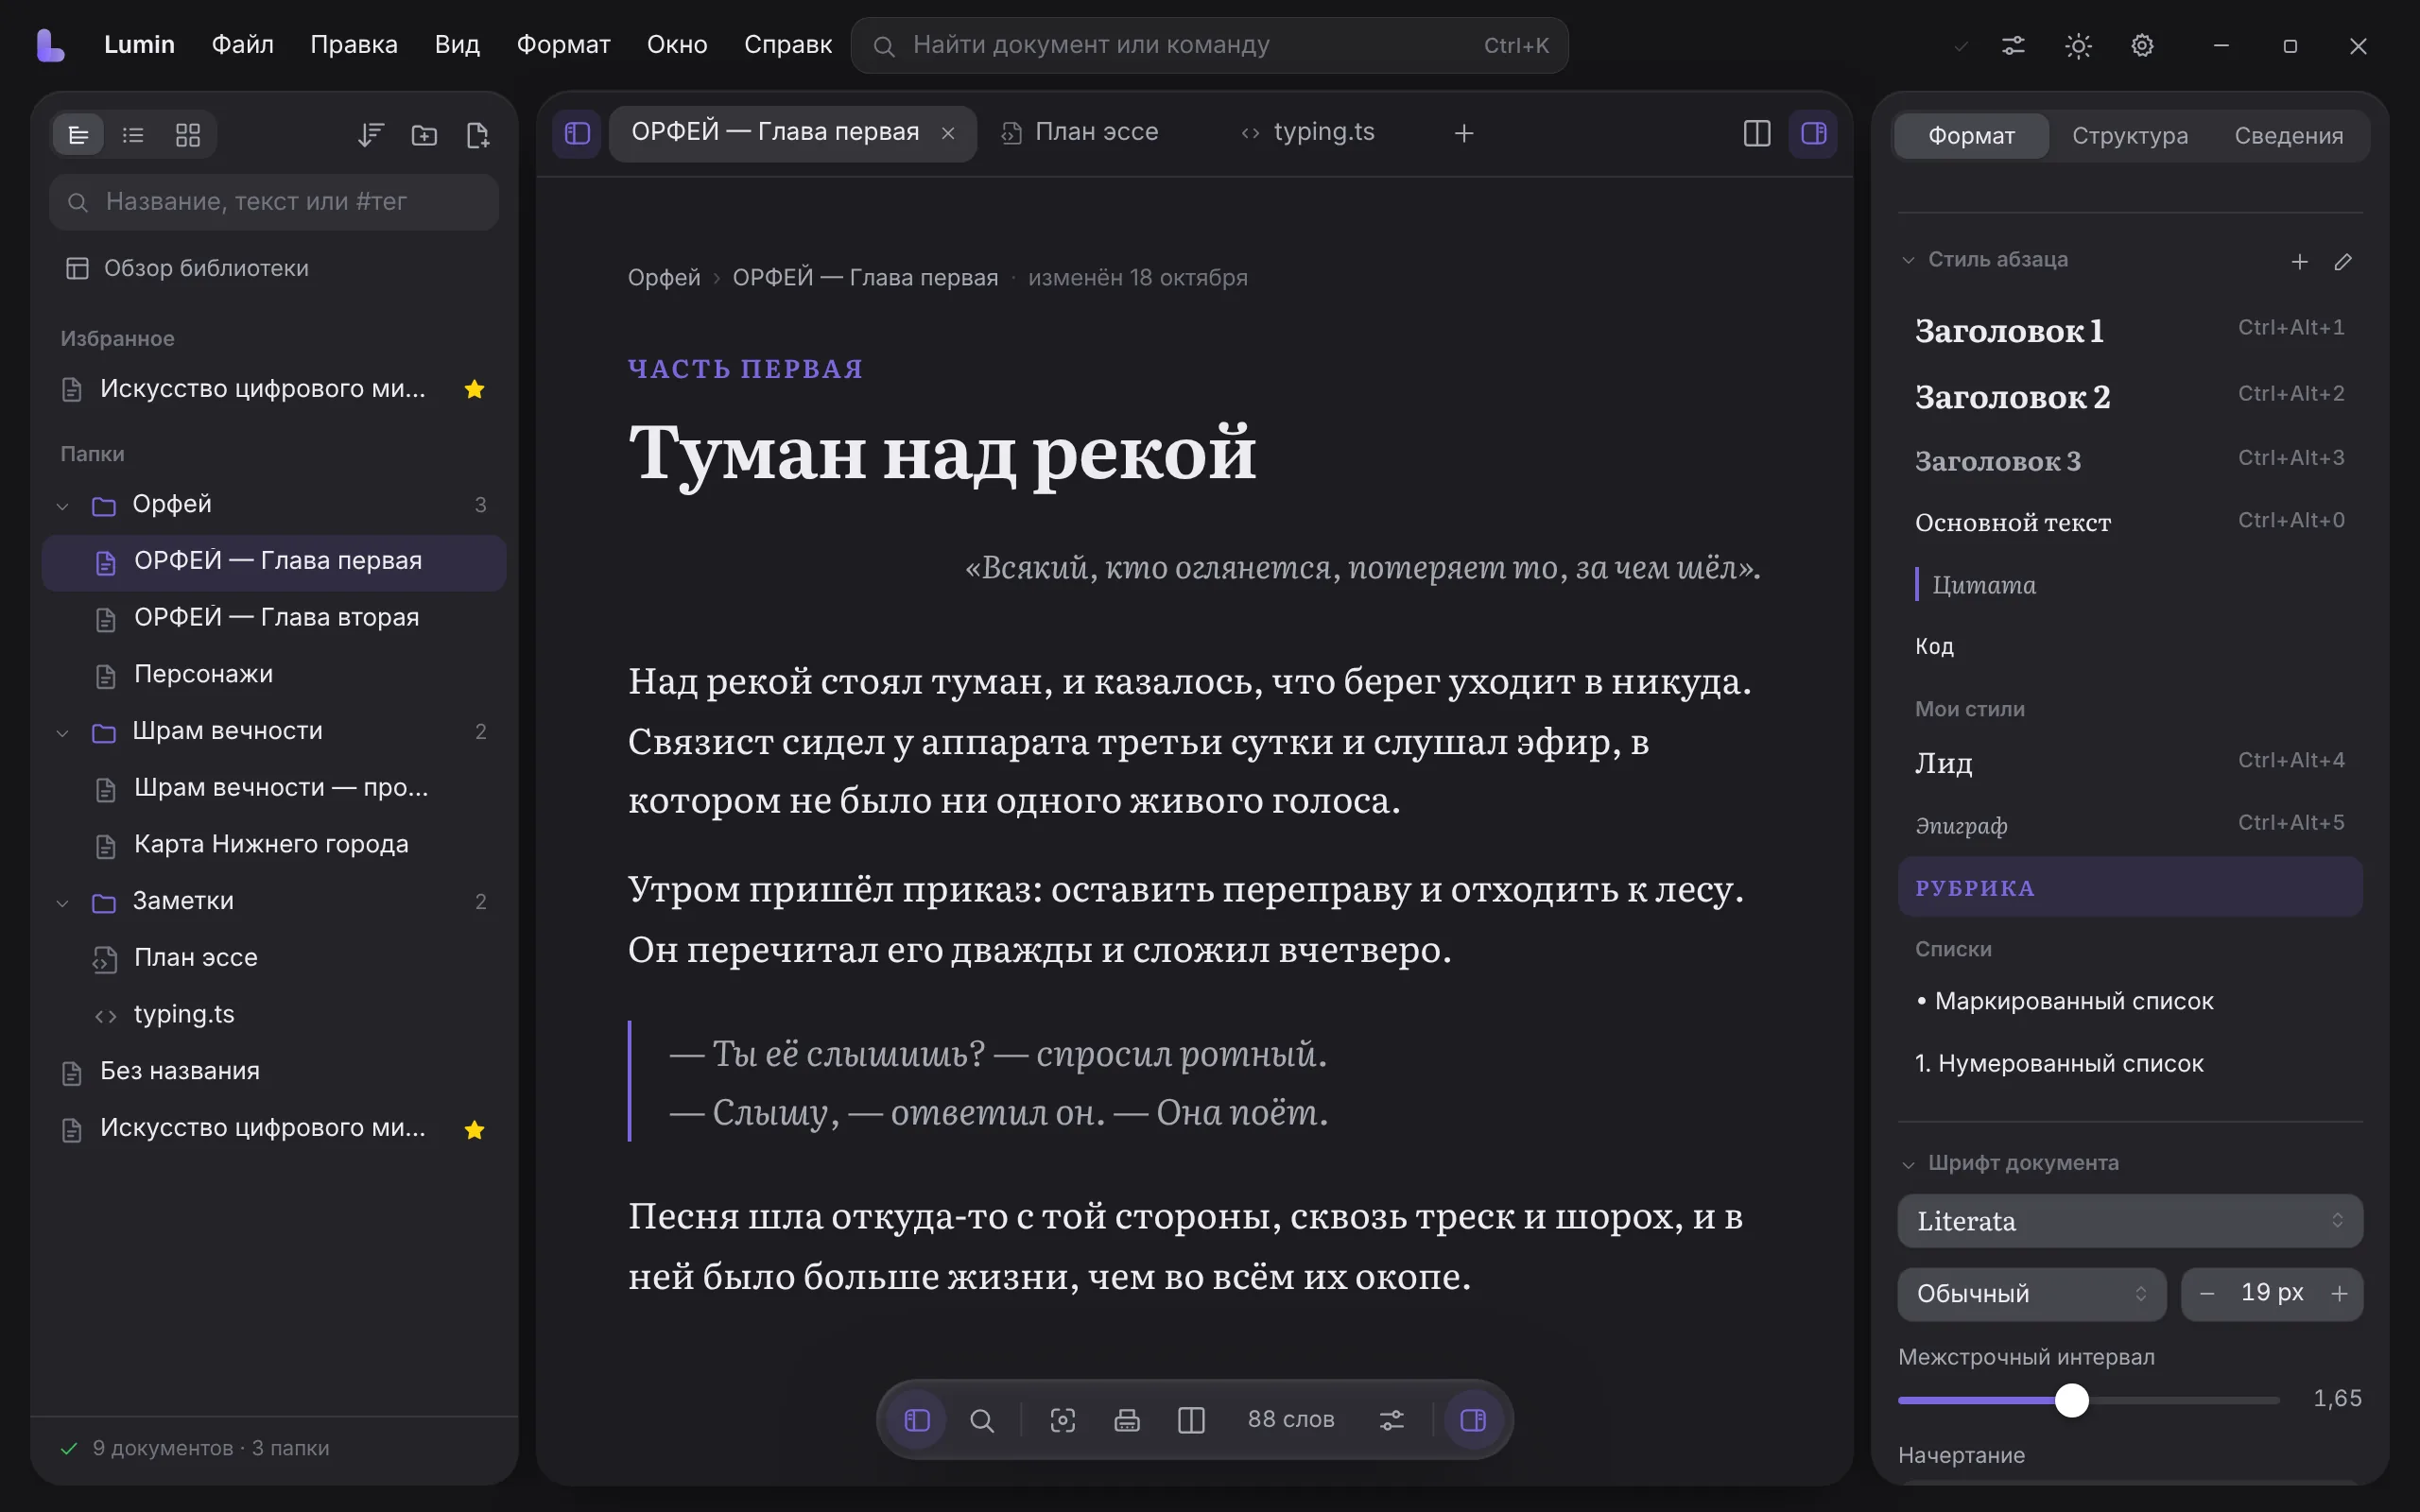This screenshot has height=1512, width=2420.
Task: Open columns layout in bottom toolbar
Action: pos(1191,1420)
